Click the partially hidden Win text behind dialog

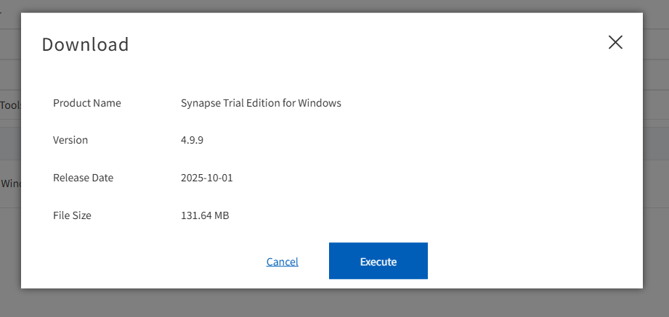click(x=10, y=184)
